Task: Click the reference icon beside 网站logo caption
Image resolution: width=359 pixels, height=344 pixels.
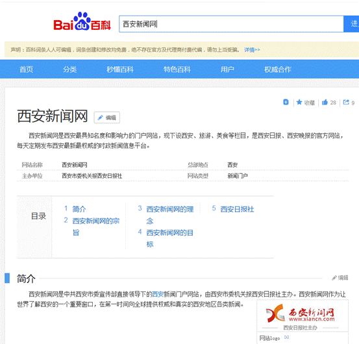Action: point(287,337)
